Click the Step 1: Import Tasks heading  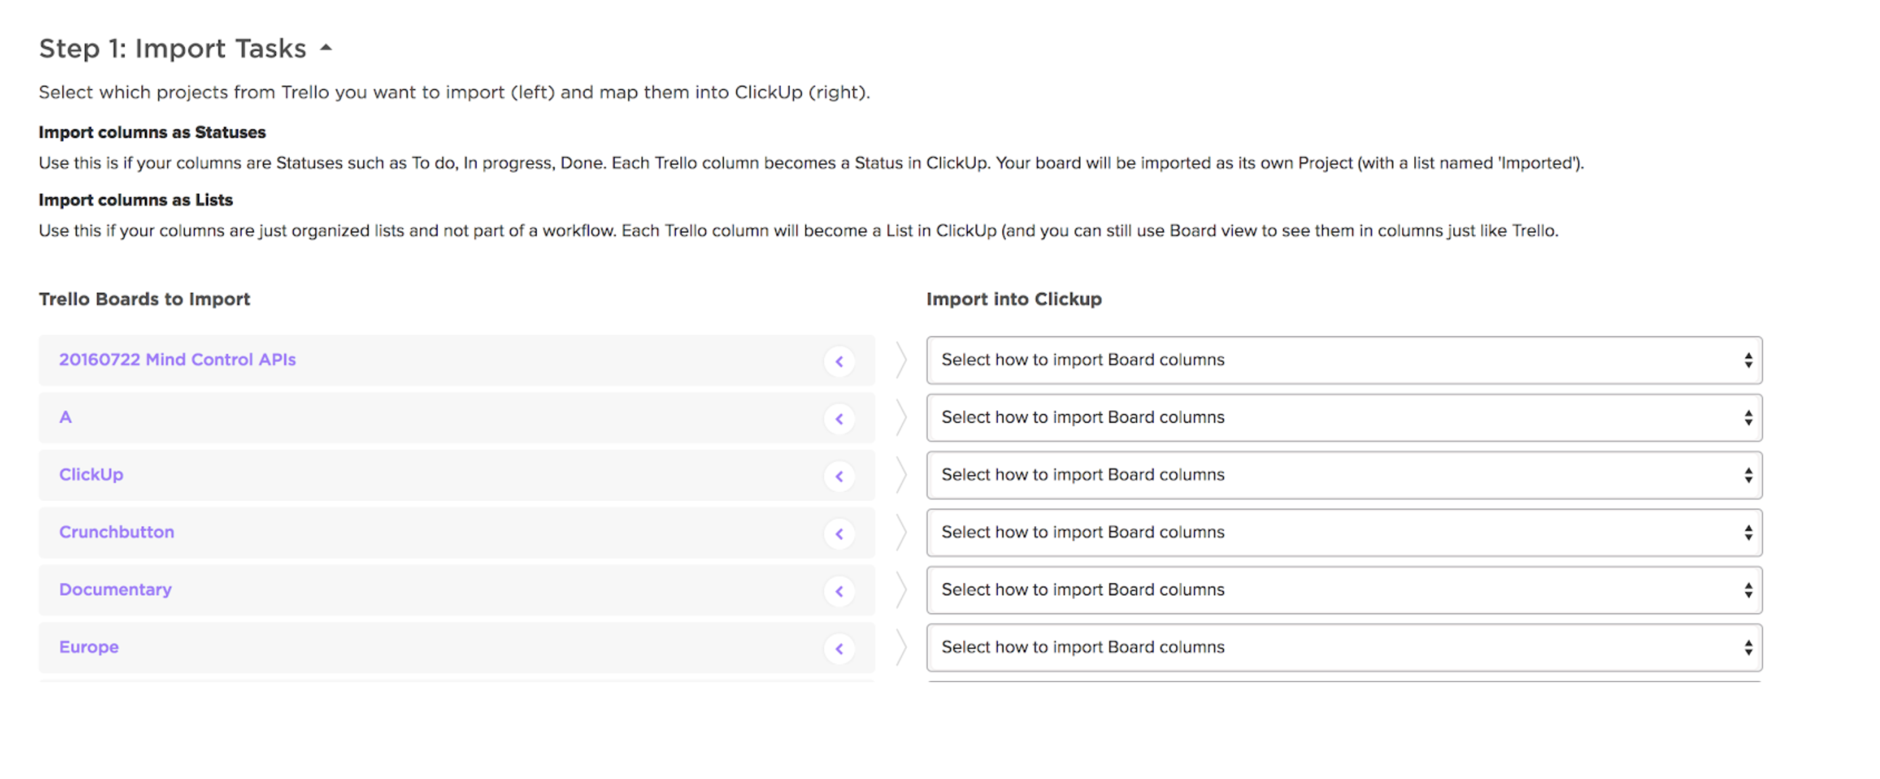pos(173,48)
